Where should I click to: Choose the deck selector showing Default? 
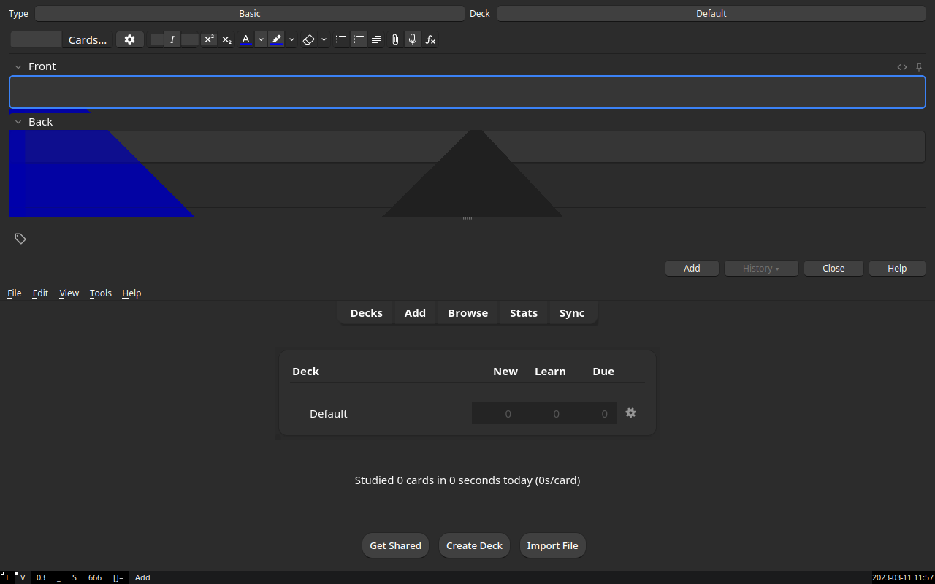(711, 13)
